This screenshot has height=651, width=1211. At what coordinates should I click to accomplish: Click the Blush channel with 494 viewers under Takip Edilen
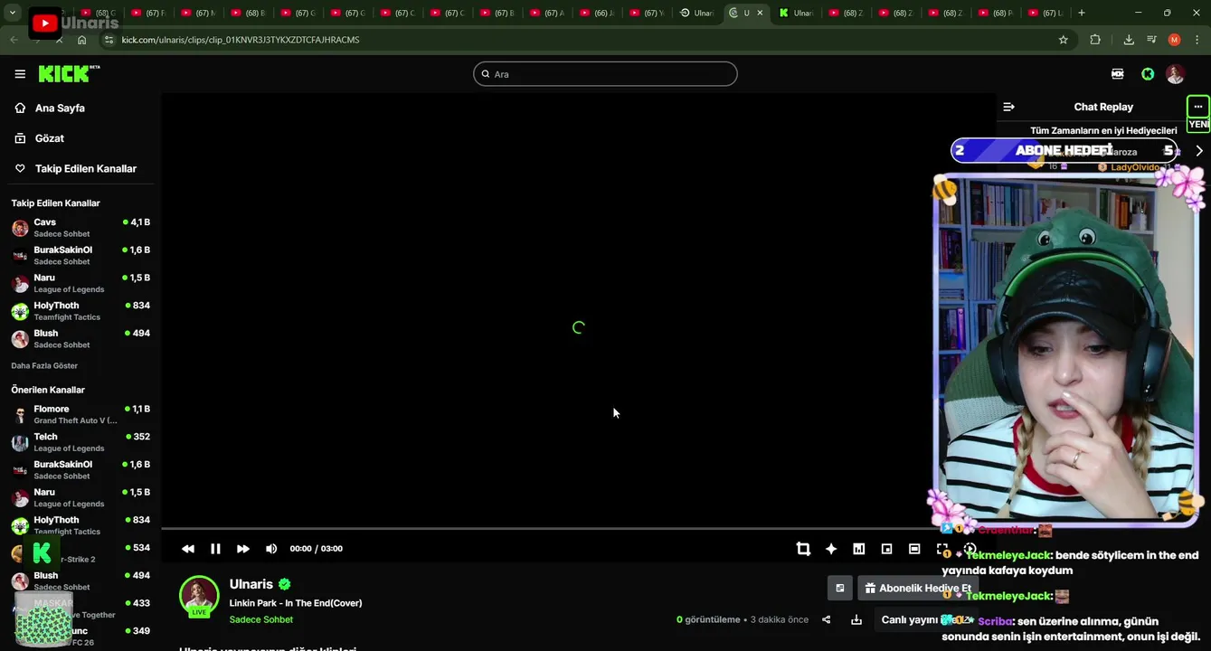[x=80, y=339]
